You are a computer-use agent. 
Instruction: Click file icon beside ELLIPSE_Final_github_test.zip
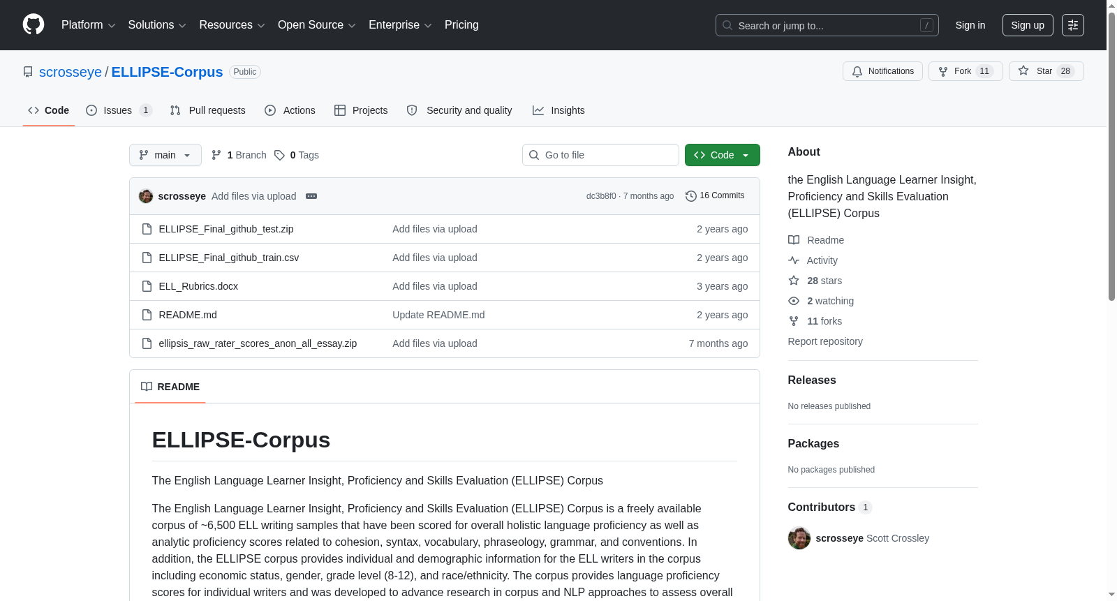pyautogui.click(x=147, y=229)
